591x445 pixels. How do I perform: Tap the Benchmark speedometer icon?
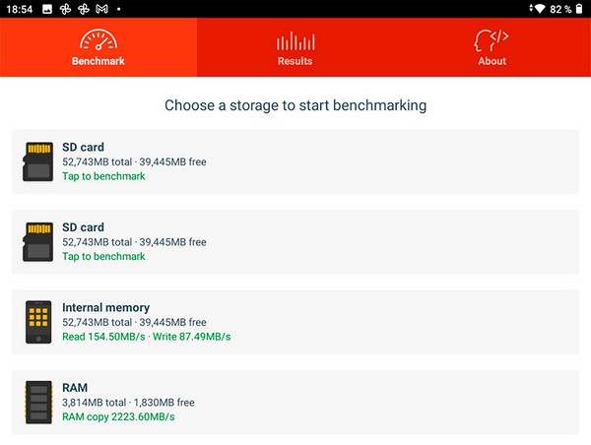point(98,40)
